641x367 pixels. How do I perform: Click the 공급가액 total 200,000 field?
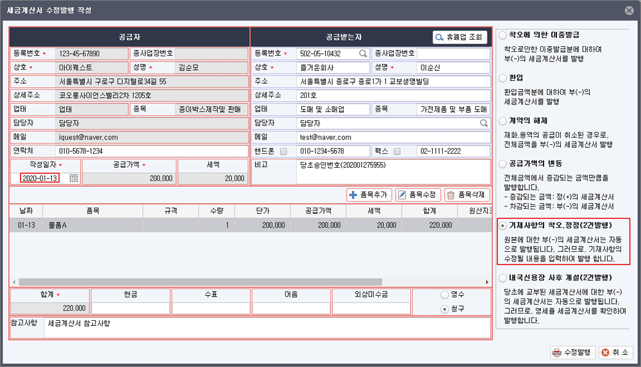[x=129, y=179]
